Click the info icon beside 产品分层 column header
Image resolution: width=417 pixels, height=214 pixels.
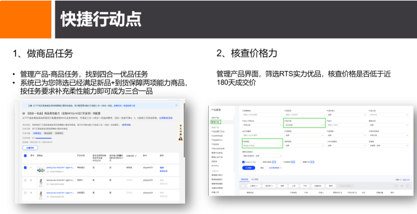tap(356, 193)
